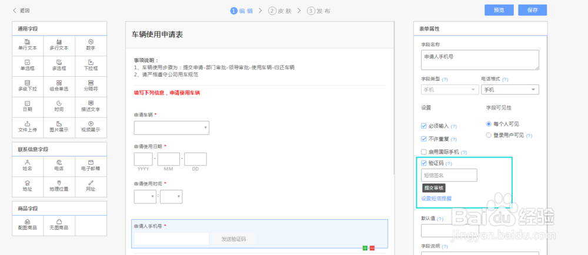Add an address field (地址)
Screen dimensions: 588x255
click(x=28, y=186)
